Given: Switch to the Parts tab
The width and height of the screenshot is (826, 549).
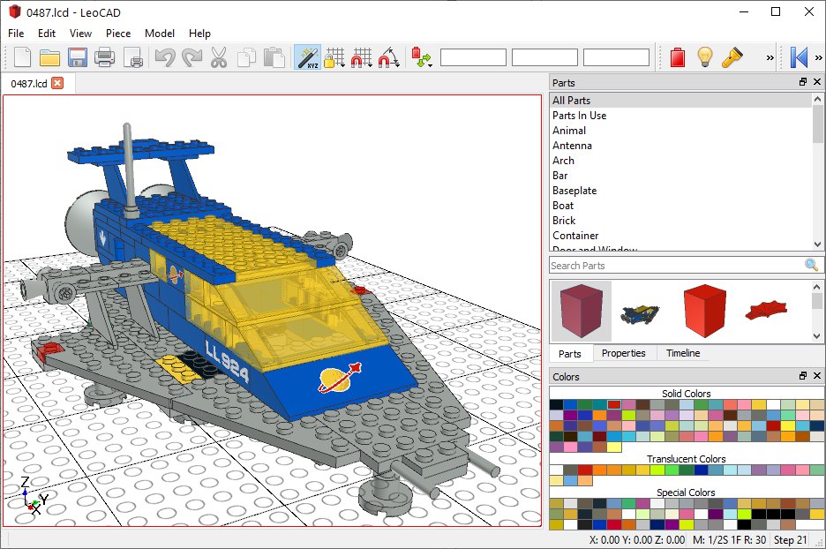Looking at the screenshot, I should point(570,354).
